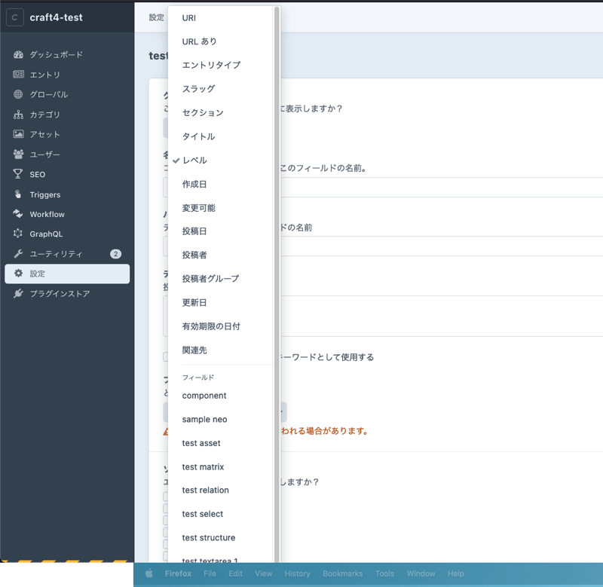Select 投稿者グループ in the dropdown list
This screenshot has height=587, width=603.
pos(210,279)
